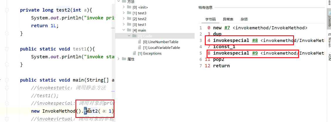The height and width of the screenshot is (122, 331).
Task: Click the '//test1();' comment line
Action: coord(45,95)
